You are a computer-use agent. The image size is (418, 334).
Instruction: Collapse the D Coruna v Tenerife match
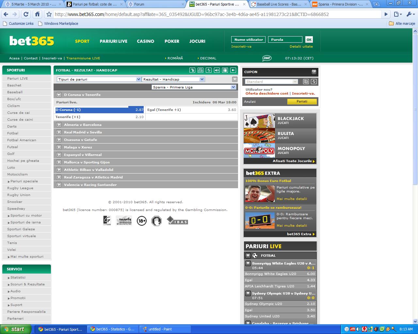coord(59,95)
